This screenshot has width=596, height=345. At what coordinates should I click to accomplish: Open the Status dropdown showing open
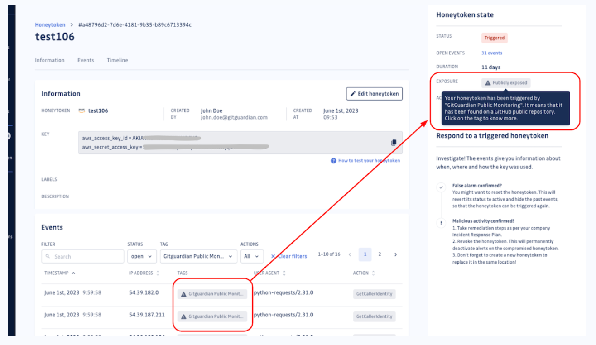(142, 256)
